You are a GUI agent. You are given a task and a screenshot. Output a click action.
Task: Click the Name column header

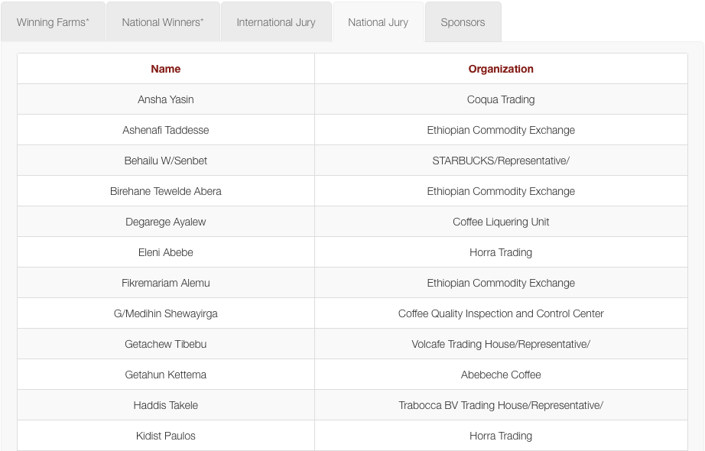(x=166, y=69)
